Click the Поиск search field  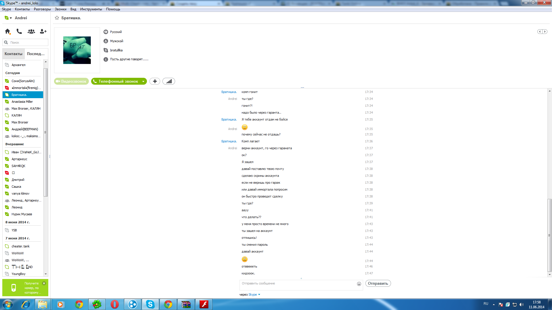27,42
